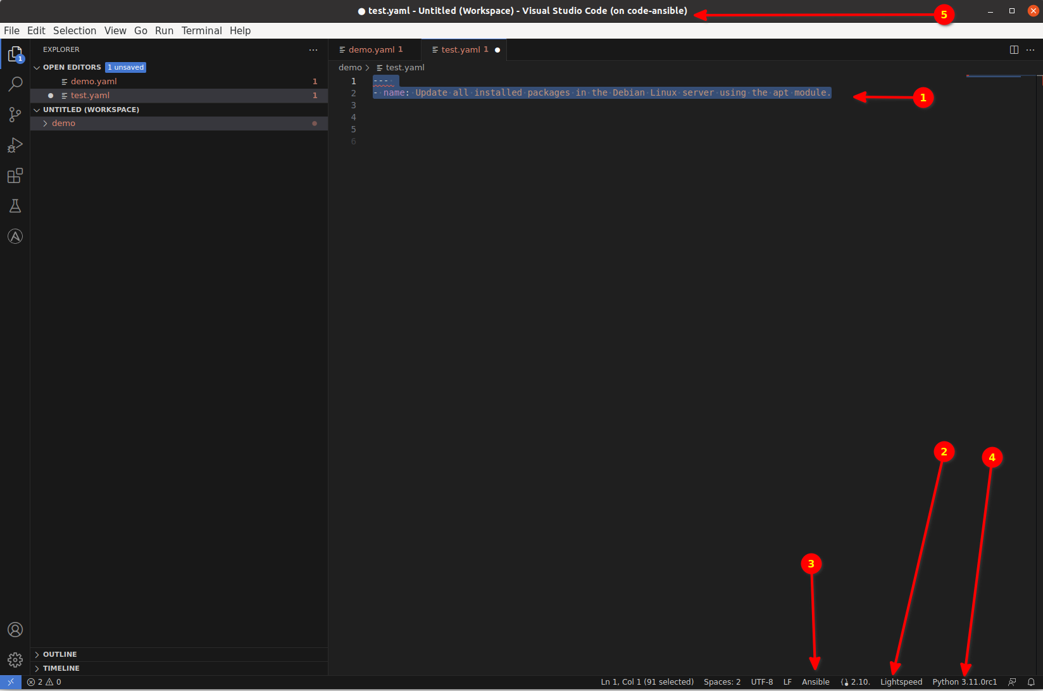Expand the Timeline panel
This screenshot has height=691, width=1043.
[61, 668]
